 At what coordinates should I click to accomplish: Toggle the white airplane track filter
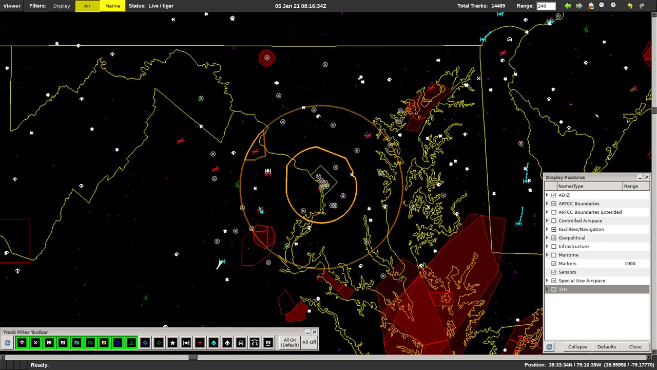pyautogui.click(x=227, y=343)
